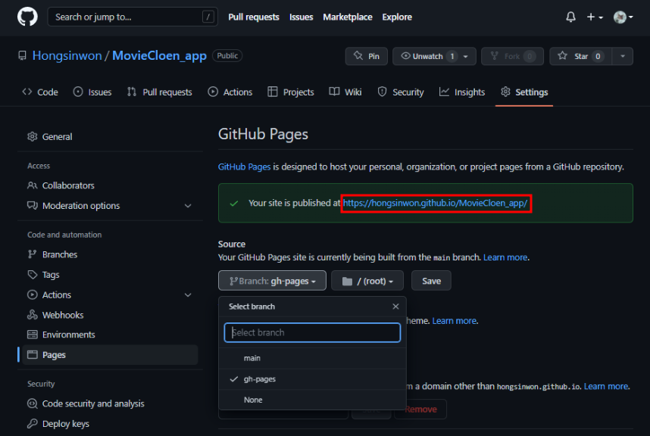This screenshot has height=436, width=650.
Task: Click the Save button for source
Action: 431,281
